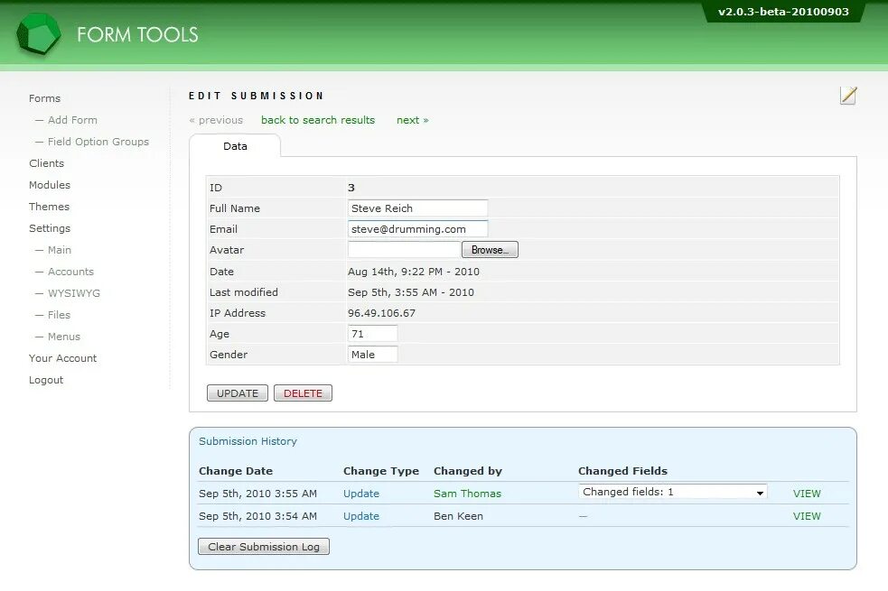888x591 pixels.
Task: Click the Clear Submission Log button
Action: click(x=264, y=546)
